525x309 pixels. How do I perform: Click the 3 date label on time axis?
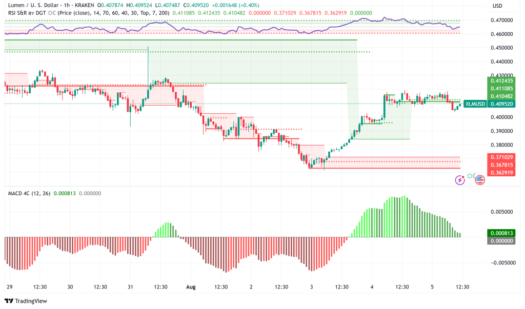(311, 287)
